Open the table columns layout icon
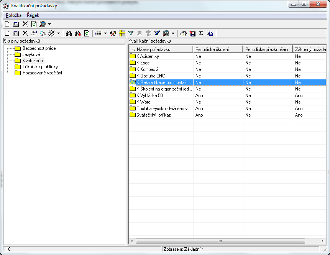 pyautogui.click(x=98, y=33)
